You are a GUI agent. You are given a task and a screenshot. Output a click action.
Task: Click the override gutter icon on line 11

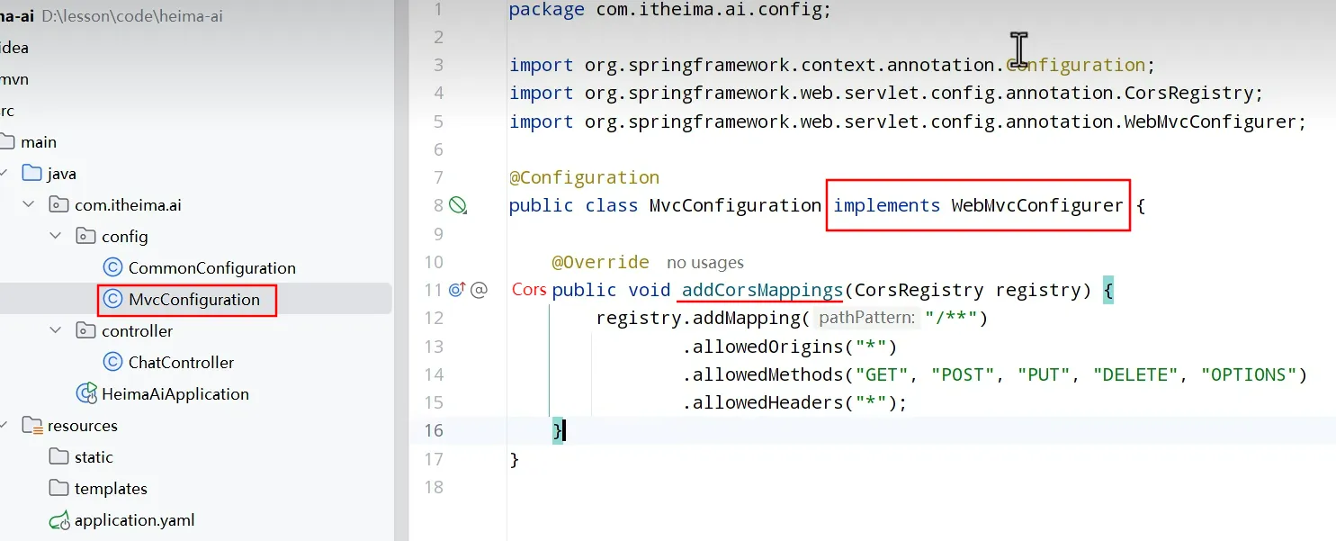point(457,290)
